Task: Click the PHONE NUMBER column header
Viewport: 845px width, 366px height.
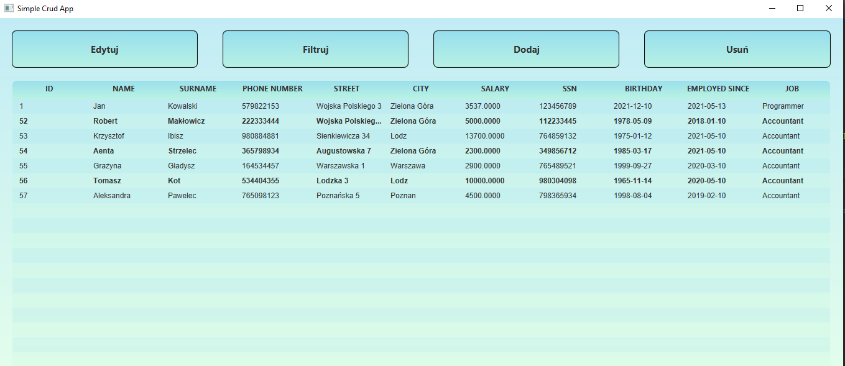Action: (x=272, y=88)
